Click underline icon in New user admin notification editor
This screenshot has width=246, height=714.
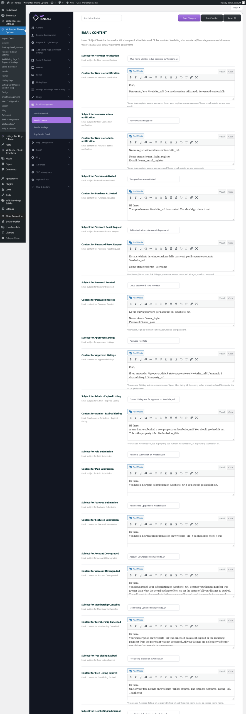(141, 142)
